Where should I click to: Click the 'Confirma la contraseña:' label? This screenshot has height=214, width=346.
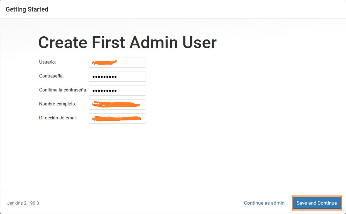pos(63,90)
